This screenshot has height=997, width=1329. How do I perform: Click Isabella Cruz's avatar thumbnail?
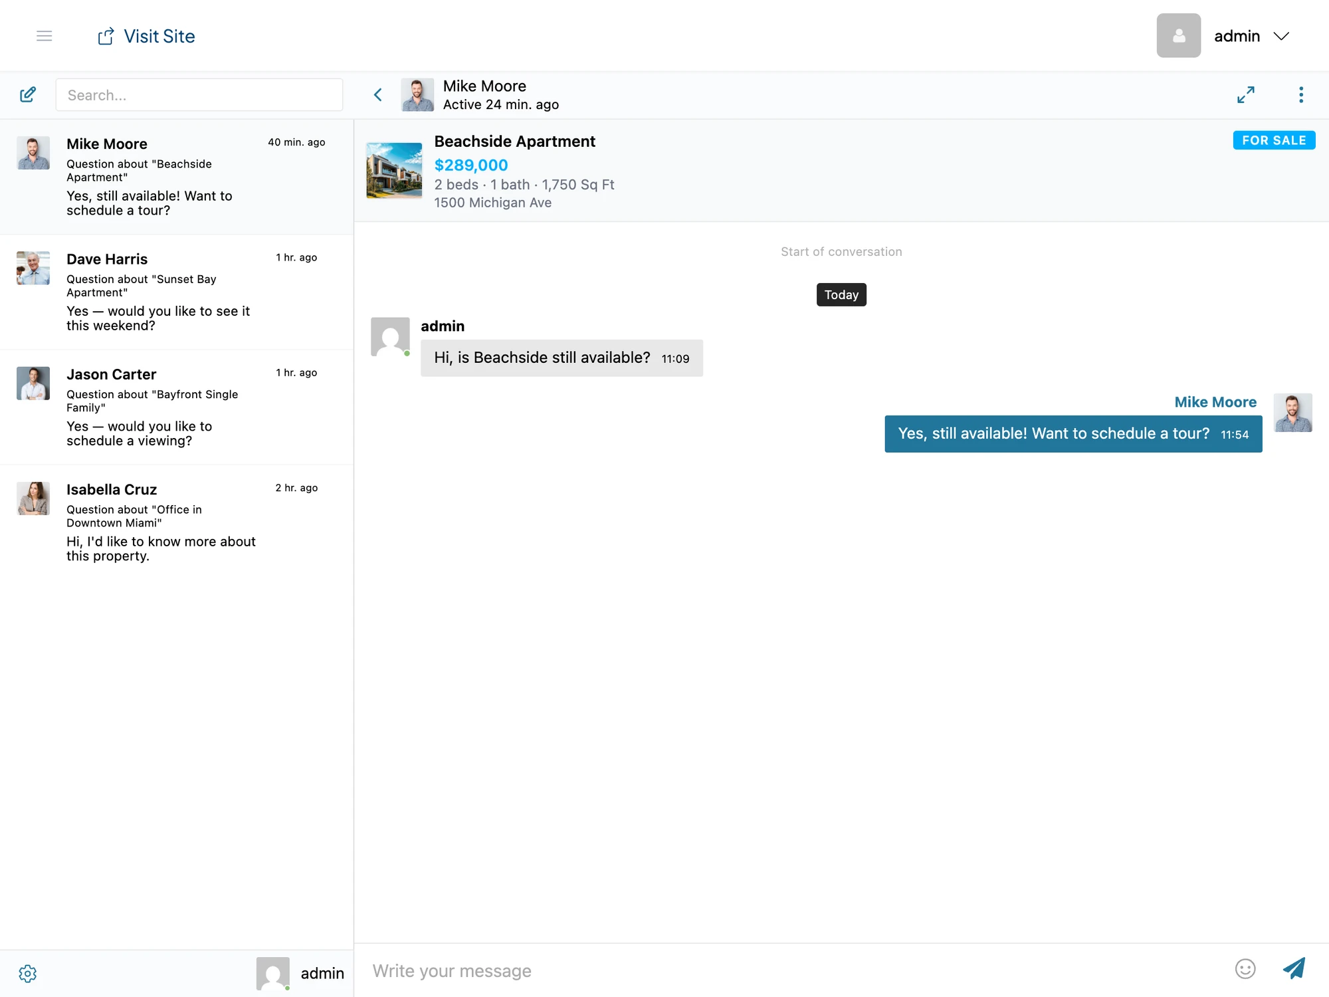[x=33, y=498]
